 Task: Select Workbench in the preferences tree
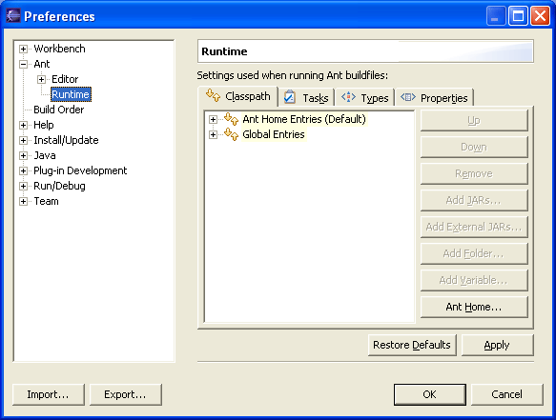(x=59, y=49)
